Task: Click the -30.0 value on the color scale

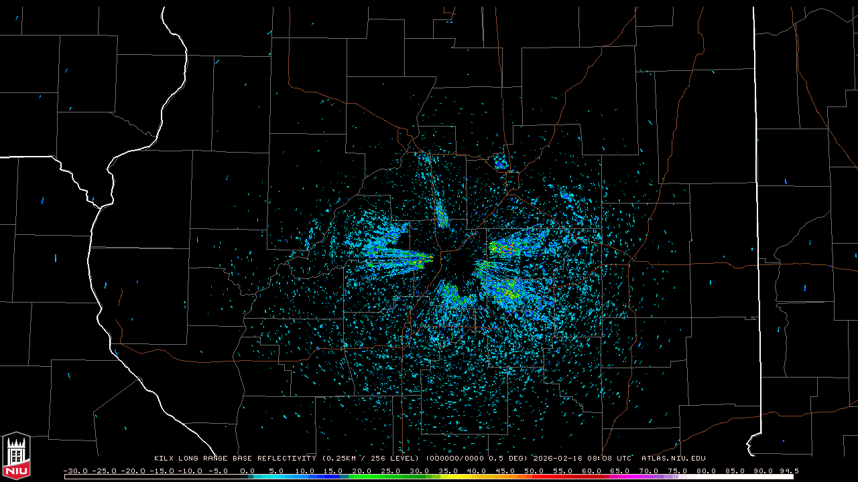Action: [x=74, y=471]
